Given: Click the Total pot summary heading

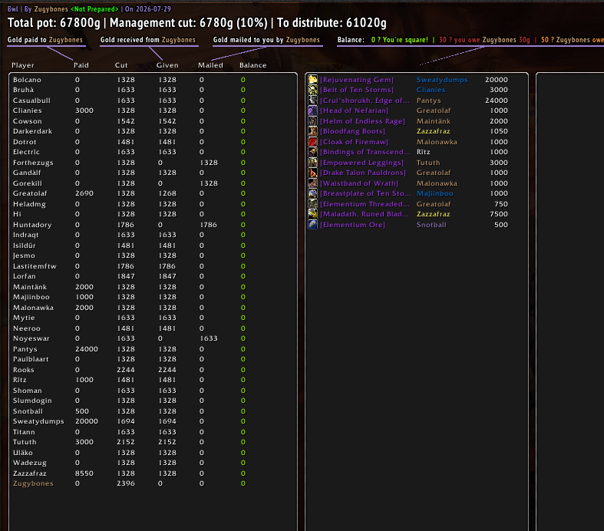Looking at the screenshot, I should tap(197, 23).
